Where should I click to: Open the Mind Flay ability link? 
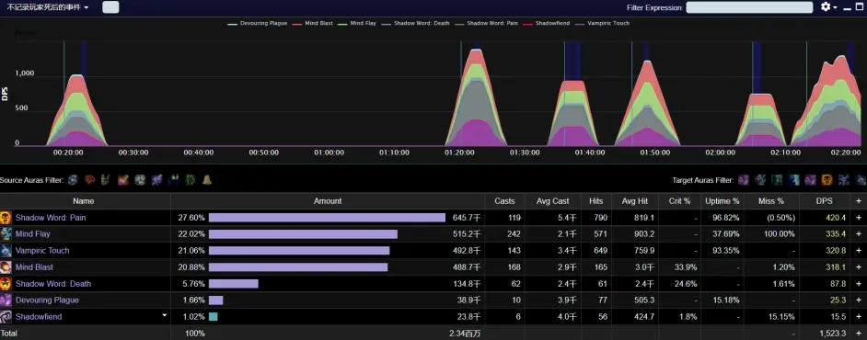pos(32,234)
